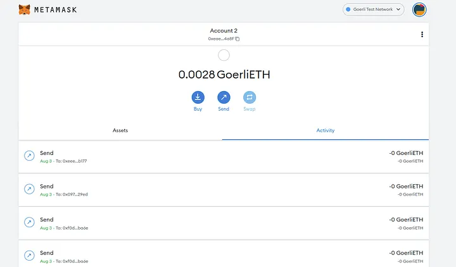
Task: Click the round Swap icon
Action: pos(250,97)
